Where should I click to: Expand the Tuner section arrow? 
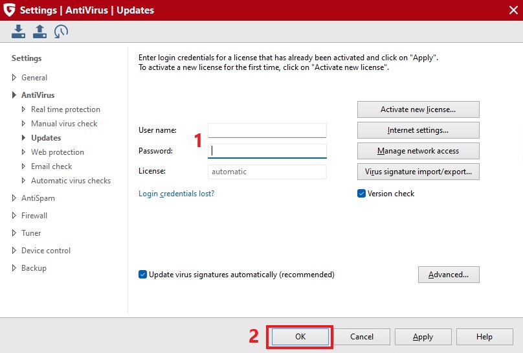pyautogui.click(x=14, y=233)
